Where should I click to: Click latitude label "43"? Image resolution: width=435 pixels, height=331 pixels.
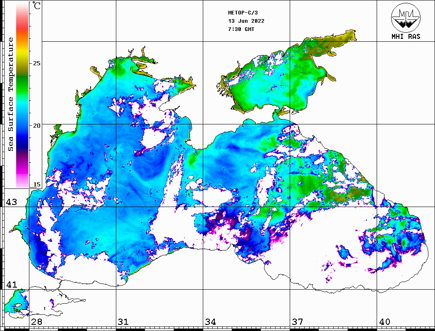coord(12,202)
